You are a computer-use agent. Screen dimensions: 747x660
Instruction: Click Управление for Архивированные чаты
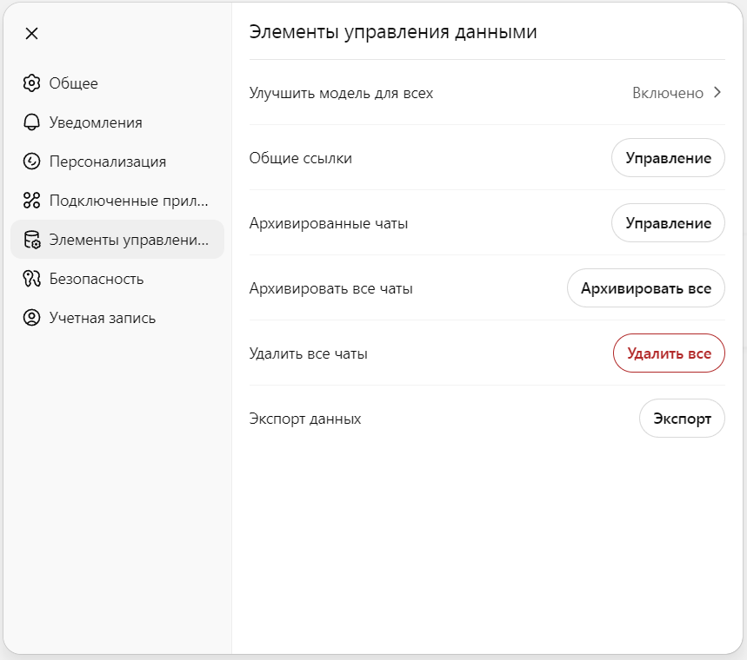(668, 222)
